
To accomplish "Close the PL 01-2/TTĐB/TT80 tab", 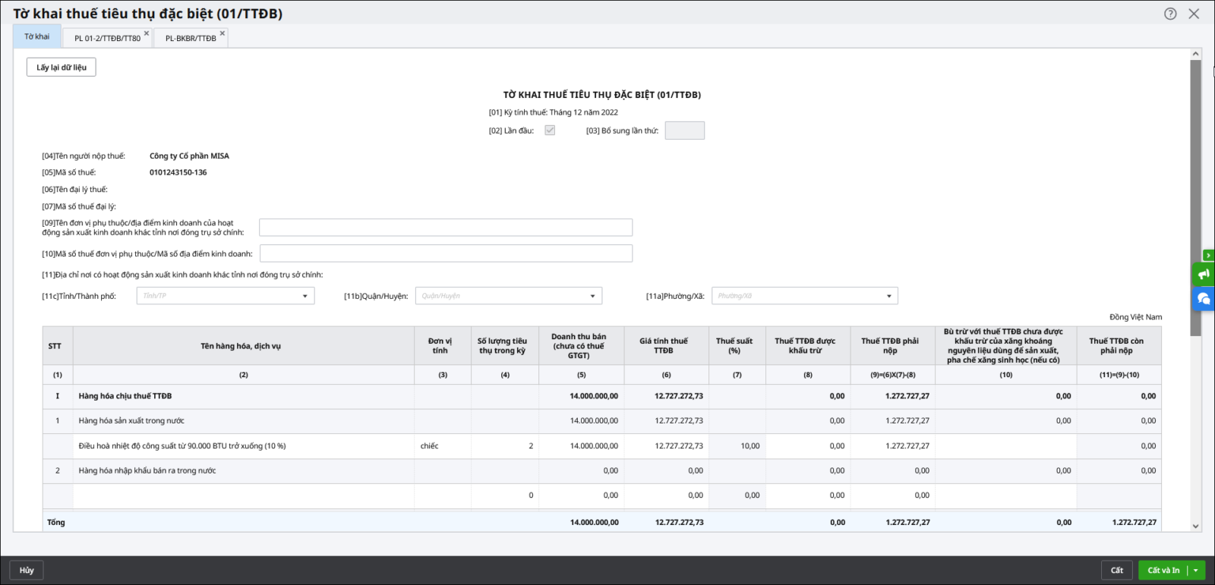I will tap(147, 33).
